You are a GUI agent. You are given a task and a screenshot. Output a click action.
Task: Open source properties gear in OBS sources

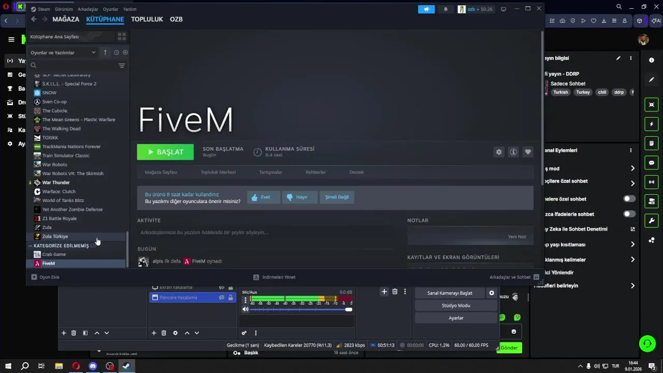175,333
